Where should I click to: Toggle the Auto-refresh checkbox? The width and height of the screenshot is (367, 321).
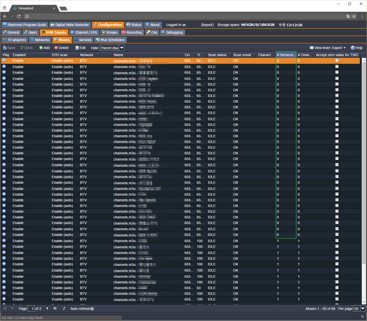coord(92,309)
